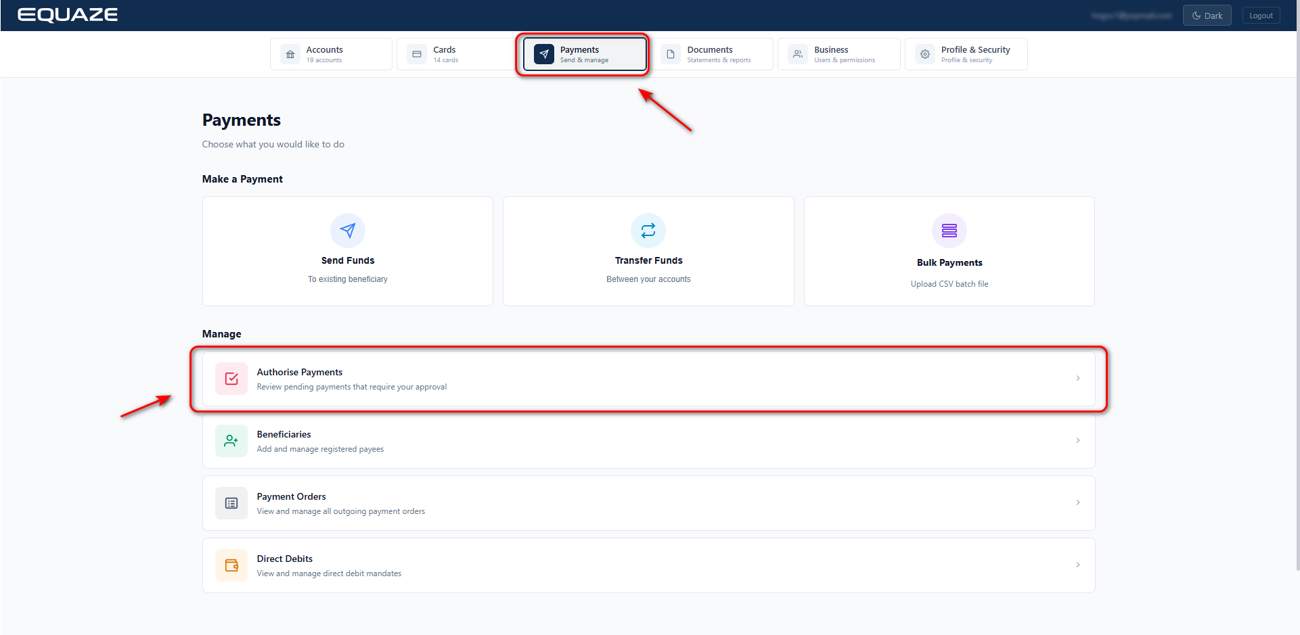Click the Accounts bank building icon

pyautogui.click(x=290, y=54)
